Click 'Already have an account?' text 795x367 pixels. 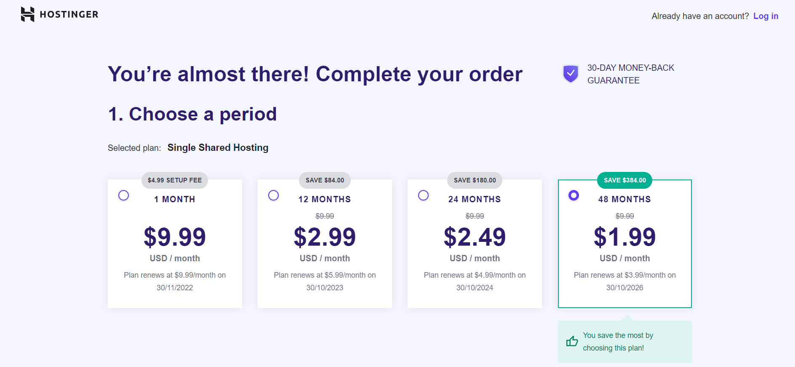700,16
